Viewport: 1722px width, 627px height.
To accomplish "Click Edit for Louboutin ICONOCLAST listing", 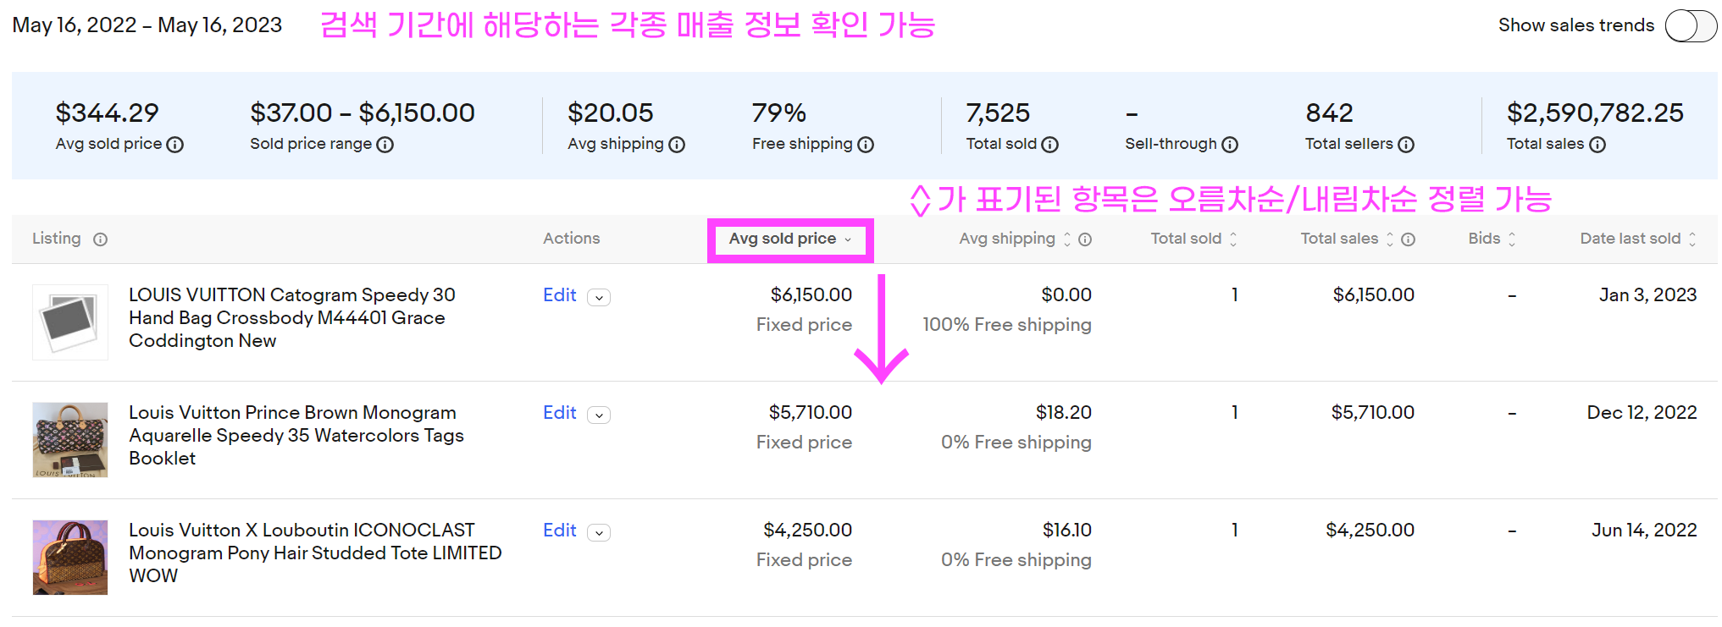I will tap(559, 531).
